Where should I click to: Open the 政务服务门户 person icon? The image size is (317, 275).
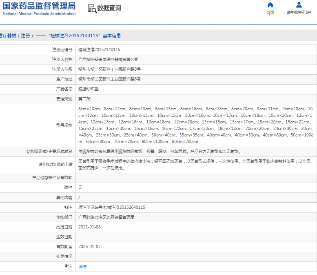click(299, 4)
